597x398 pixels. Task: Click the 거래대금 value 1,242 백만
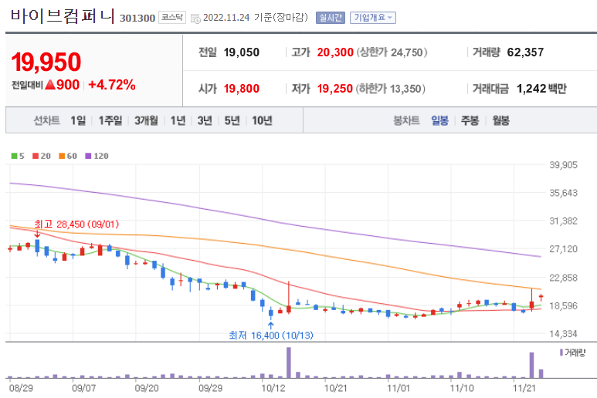tap(541, 89)
